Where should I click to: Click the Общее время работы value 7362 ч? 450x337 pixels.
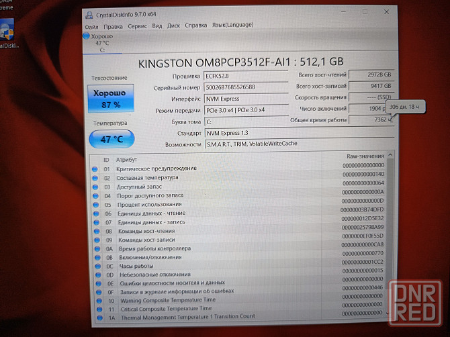pyautogui.click(x=371, y=119)
